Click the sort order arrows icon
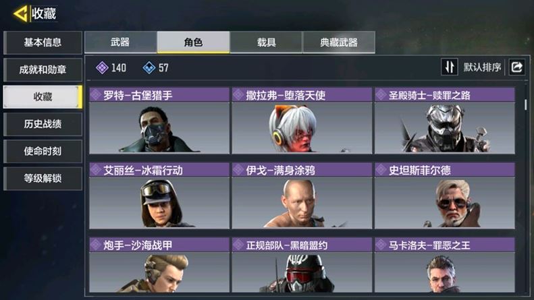 pyautogui.click(x=450, y=67)
